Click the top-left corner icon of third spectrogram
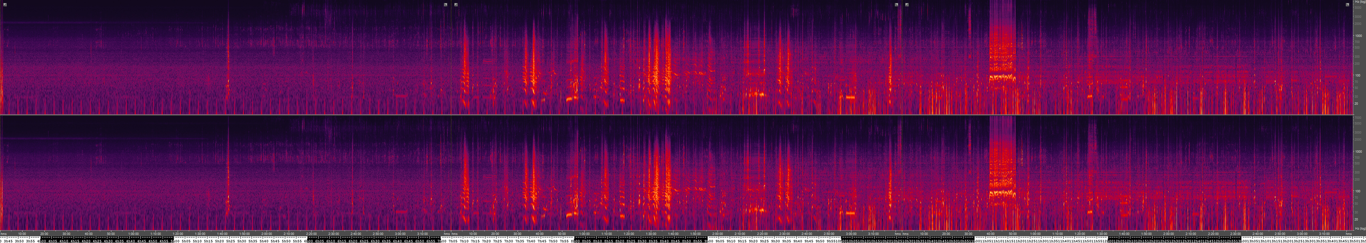This screenshot has height=243, width=1366. tap(907, 5)
